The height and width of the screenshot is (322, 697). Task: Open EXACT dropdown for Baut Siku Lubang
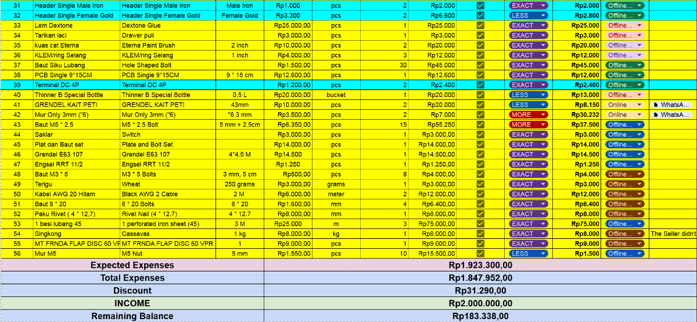[529, 65]
